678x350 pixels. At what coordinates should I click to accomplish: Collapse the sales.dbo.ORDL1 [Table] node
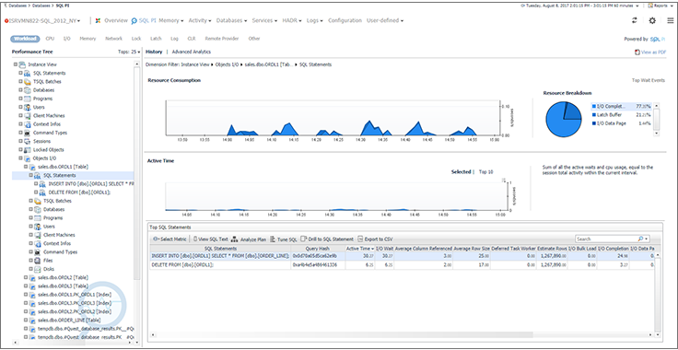coord(26,167)
